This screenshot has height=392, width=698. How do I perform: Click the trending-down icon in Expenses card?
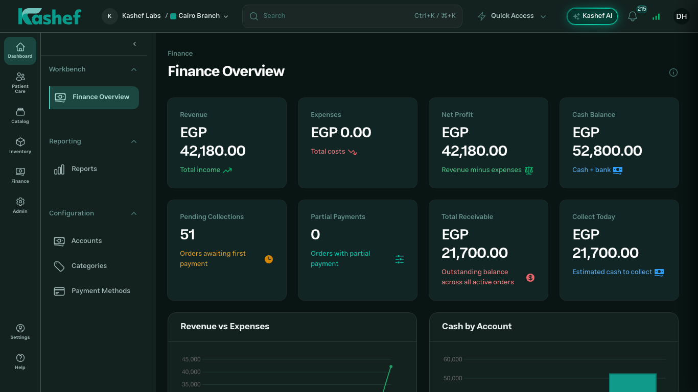coord(353,152)
